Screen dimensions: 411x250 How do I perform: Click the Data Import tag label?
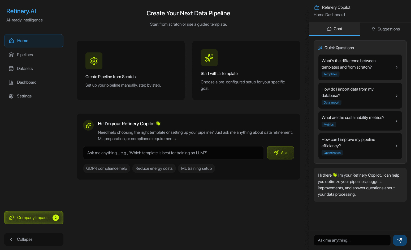coord(331,102)
